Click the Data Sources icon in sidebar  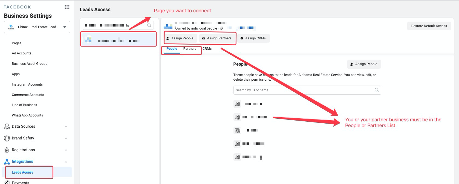7,126
